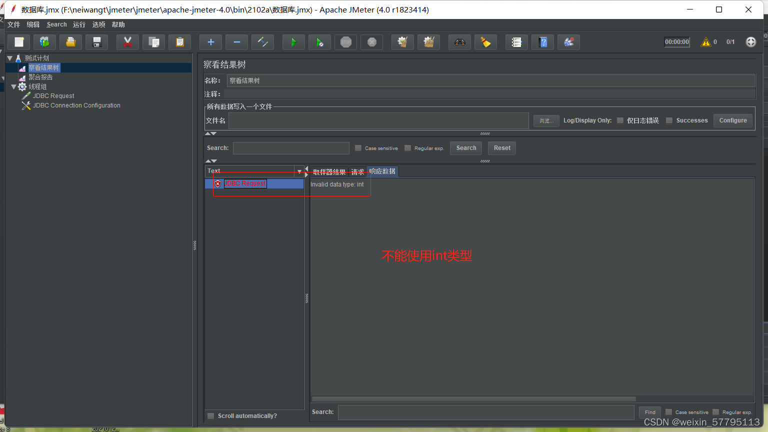Click the Reset Search brush icon
768x432 pixels.
click(486, 42)
